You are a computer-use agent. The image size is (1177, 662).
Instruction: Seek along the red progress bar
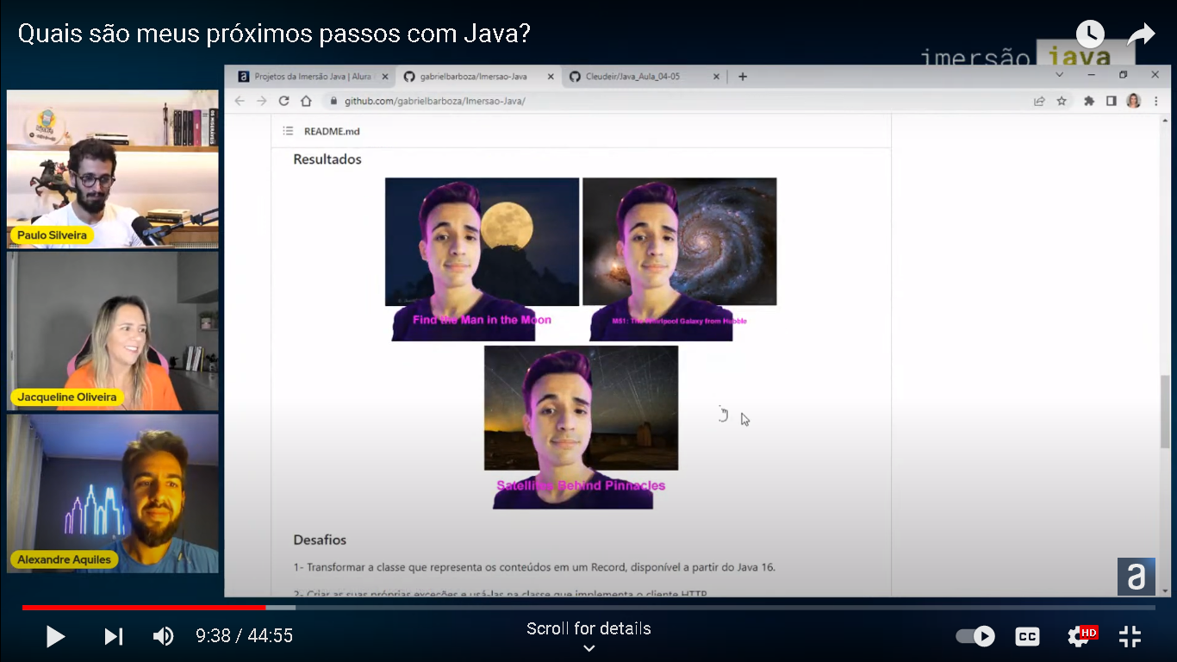(x=588, y=608)
